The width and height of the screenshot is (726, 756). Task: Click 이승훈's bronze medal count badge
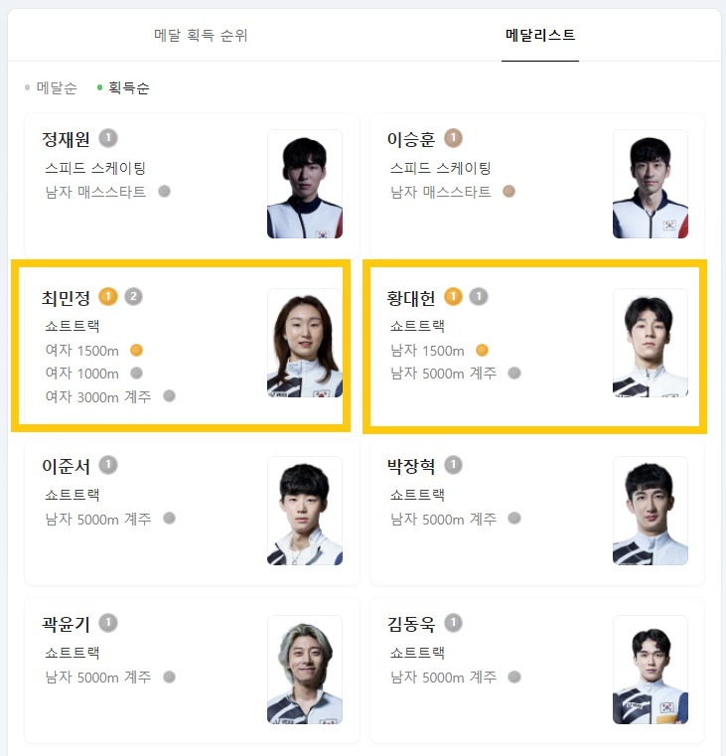pyautogui.click(x=453, y=138)
